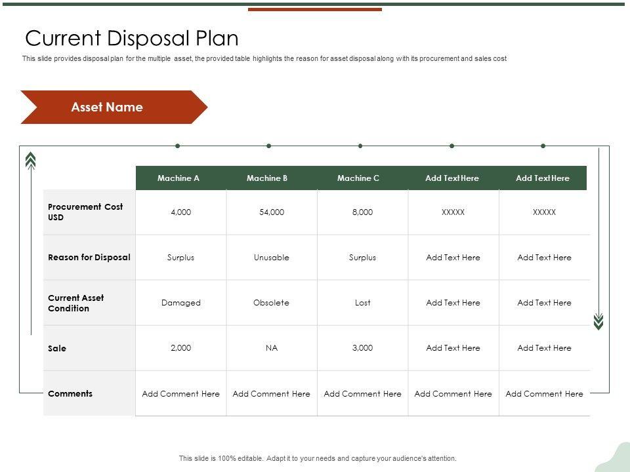
Task: Click the Machine C column header
Action: pos(358,178)
